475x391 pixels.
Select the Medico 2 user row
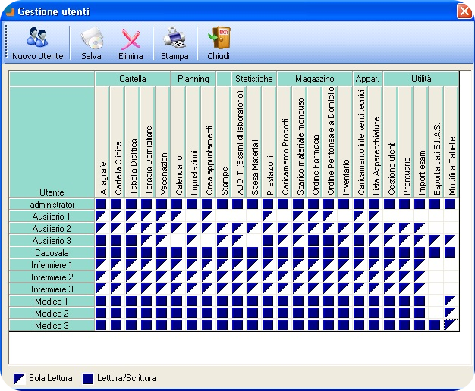pos(52,313)
